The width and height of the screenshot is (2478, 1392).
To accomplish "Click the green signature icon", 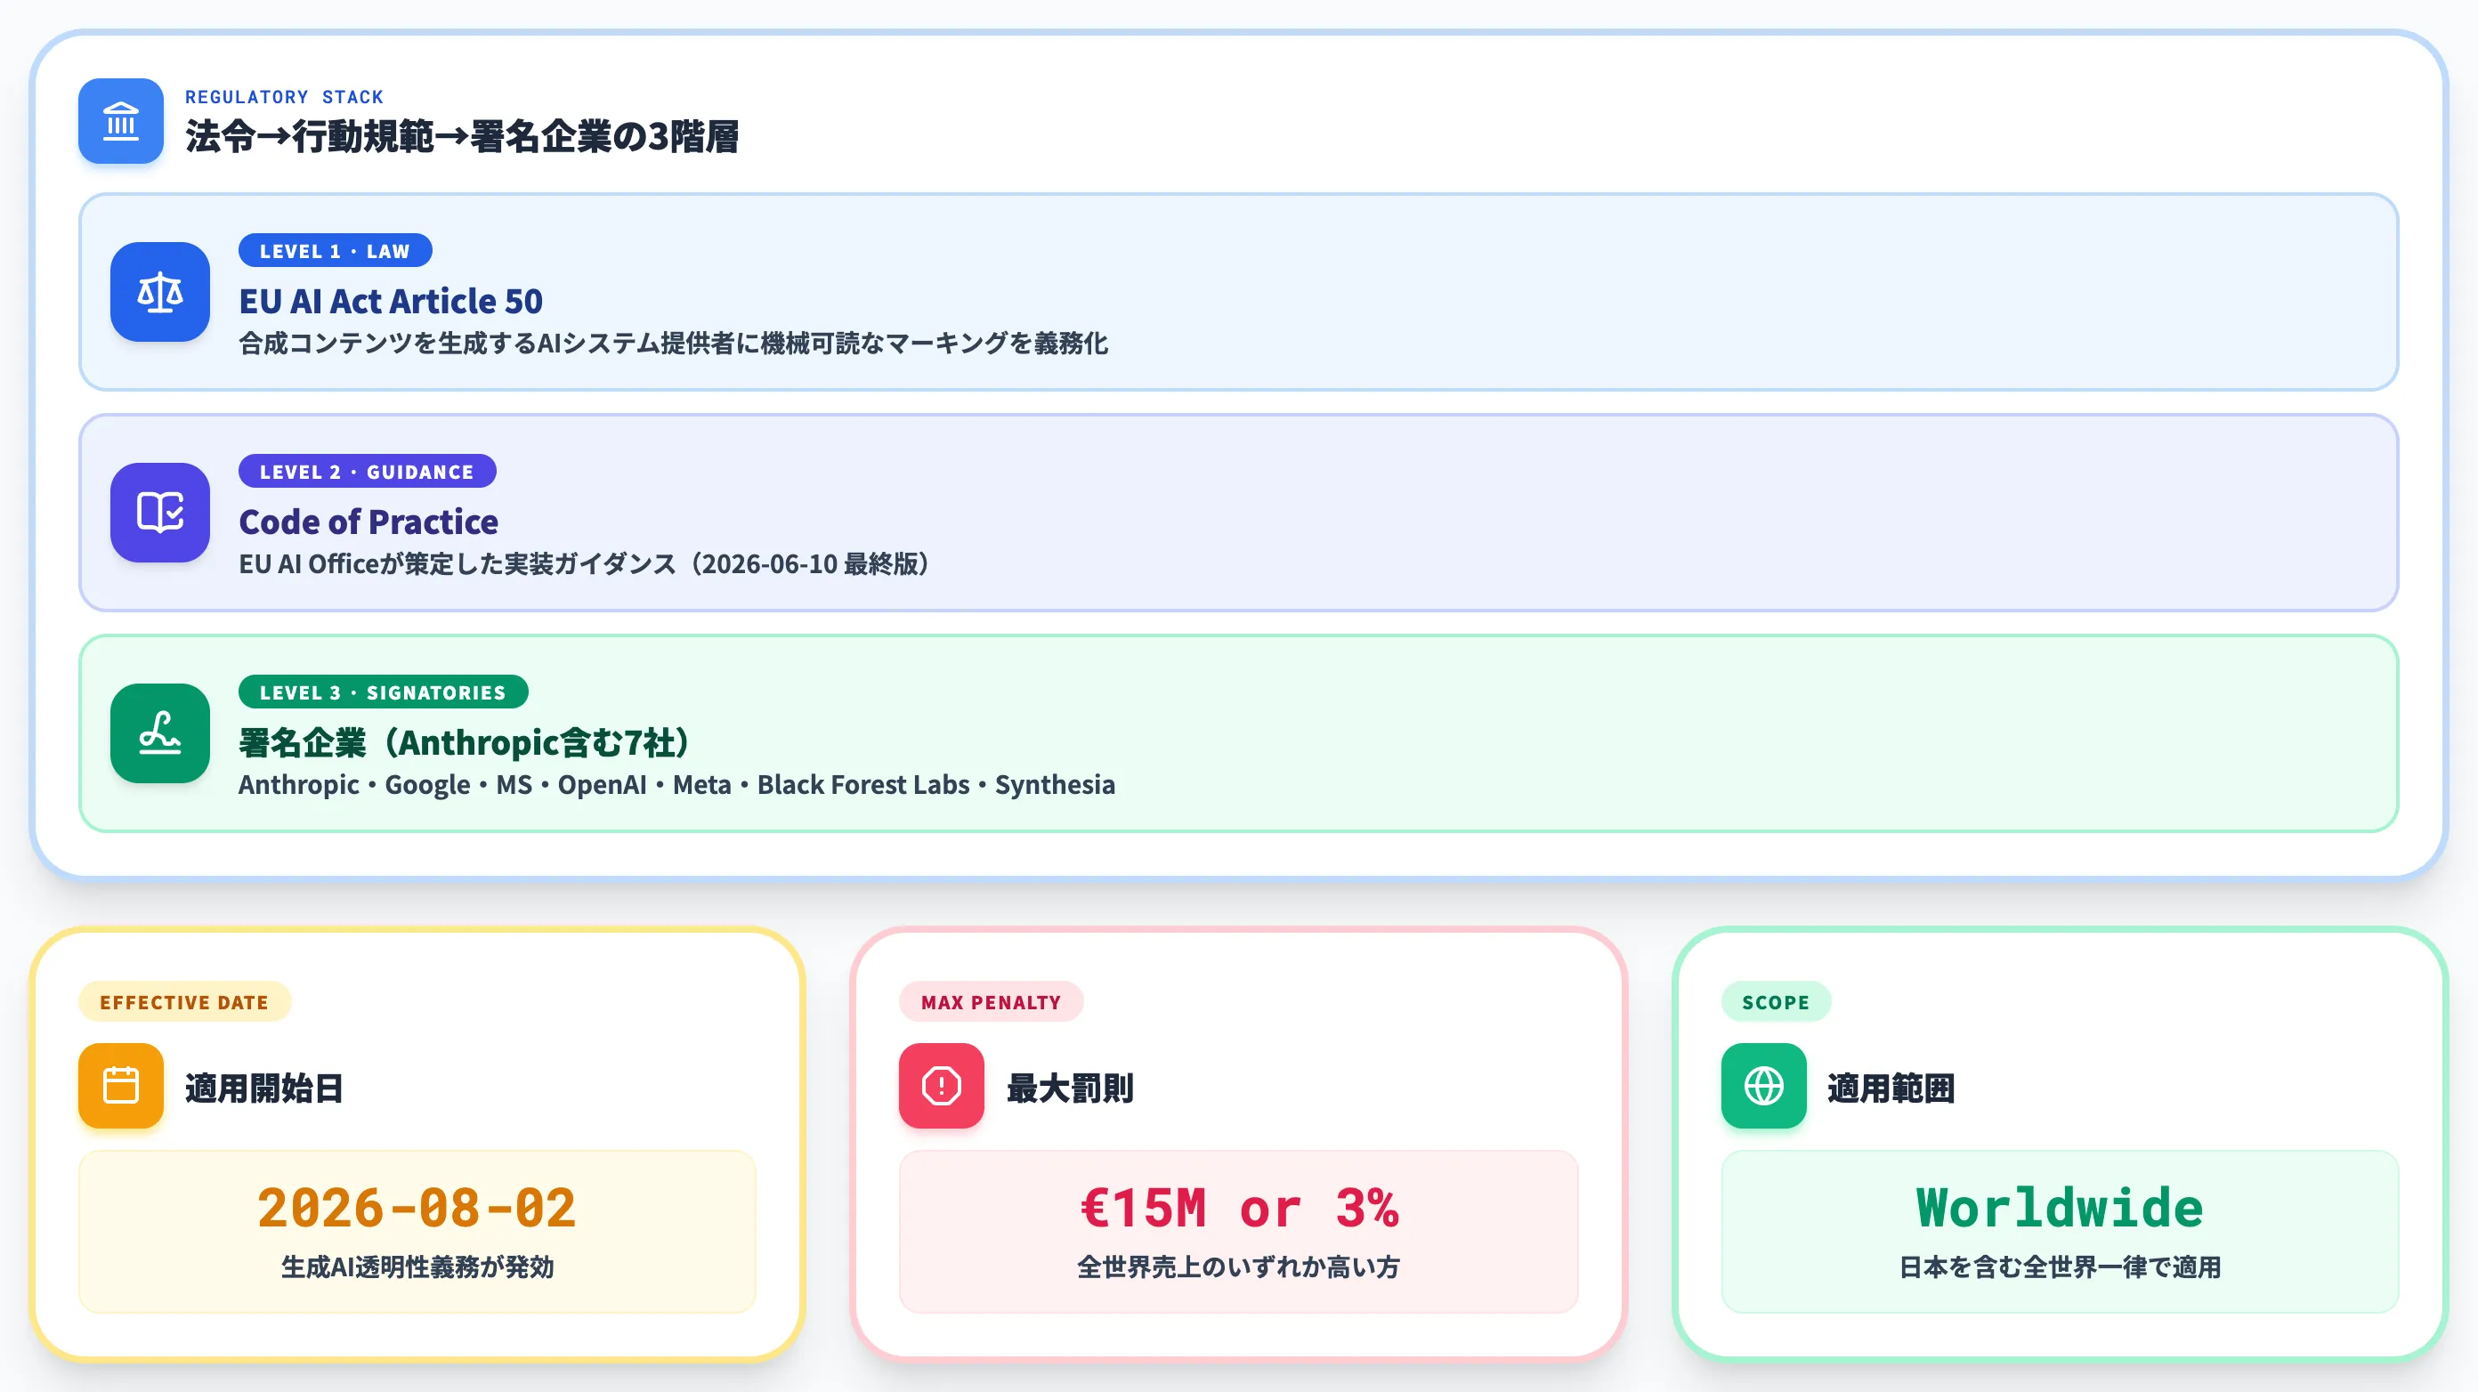I will click(x=159, y=733).
